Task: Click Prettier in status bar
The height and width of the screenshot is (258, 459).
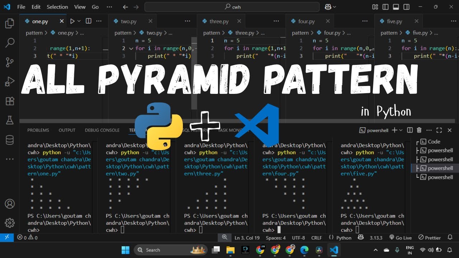Action: point(429,238)
